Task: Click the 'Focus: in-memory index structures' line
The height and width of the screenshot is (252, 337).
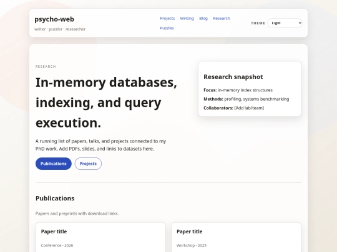Action: (238, 90)
